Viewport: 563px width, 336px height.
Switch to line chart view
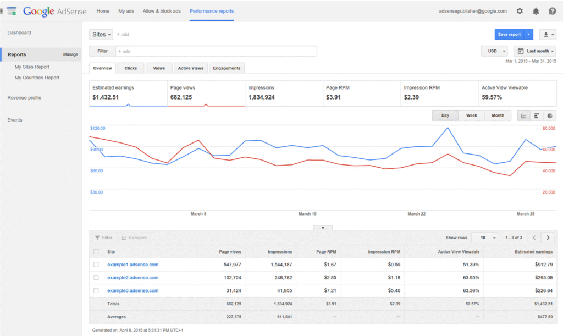523,115
